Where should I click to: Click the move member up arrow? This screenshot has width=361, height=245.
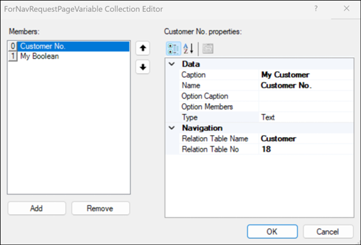tap(143, 49)
